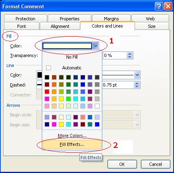Expand the Line style dropdown arrow

coord(137,75)
